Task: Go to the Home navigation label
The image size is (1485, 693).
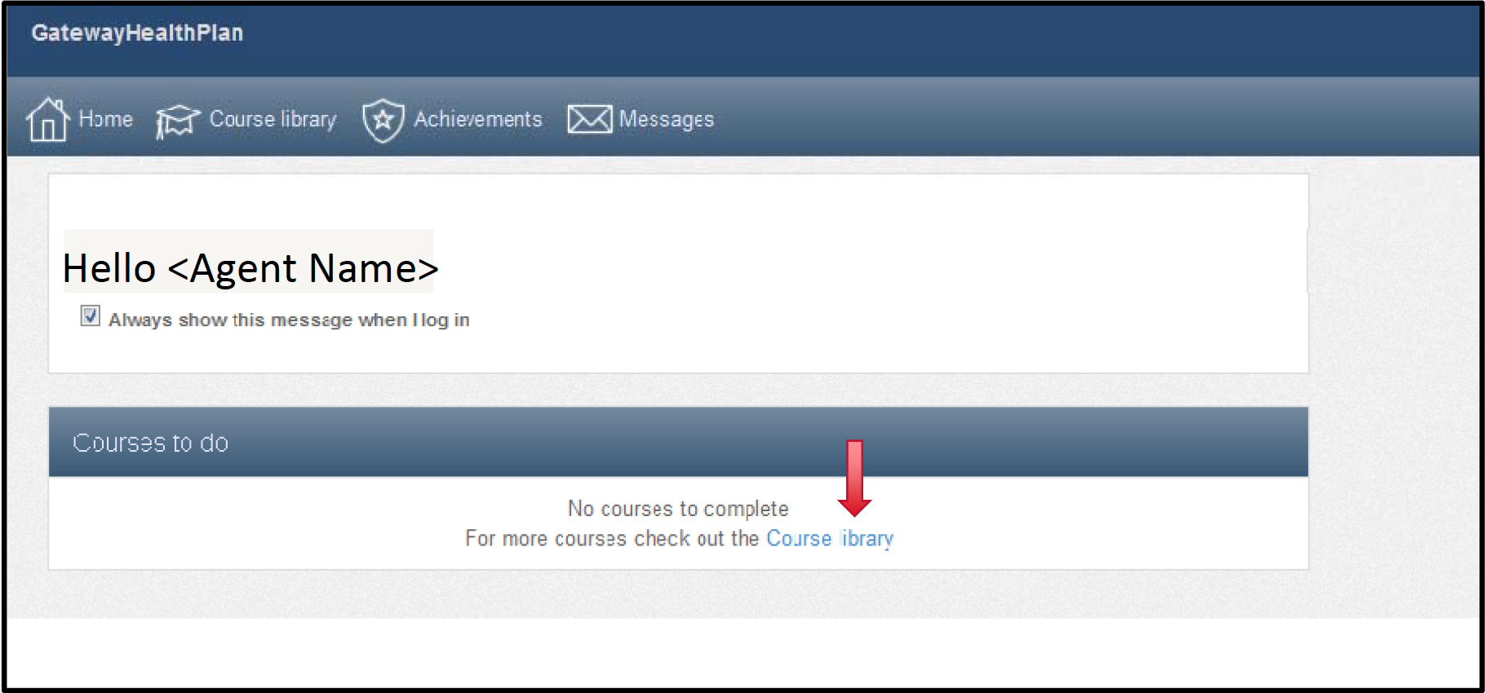Action: (x=105, y=119)
